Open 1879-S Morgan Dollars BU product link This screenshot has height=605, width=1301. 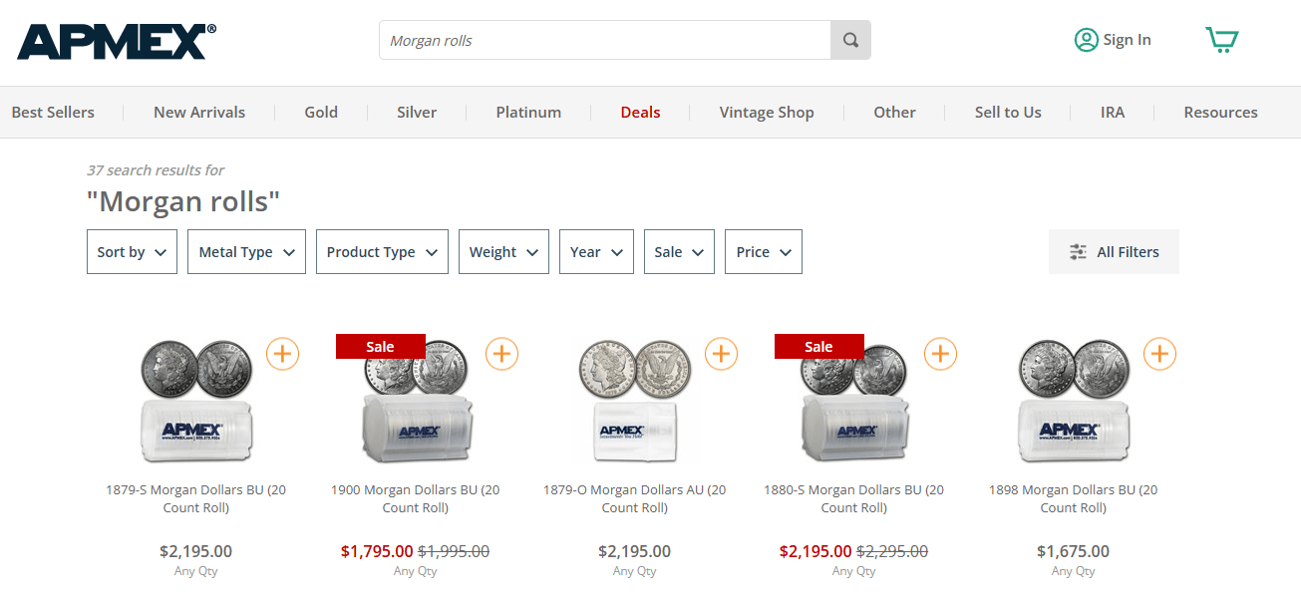196,498
